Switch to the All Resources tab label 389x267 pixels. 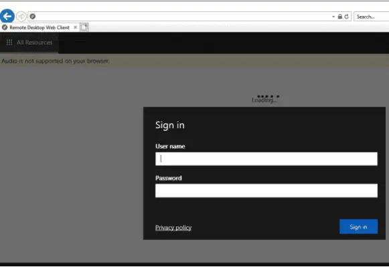pos(35,43)
